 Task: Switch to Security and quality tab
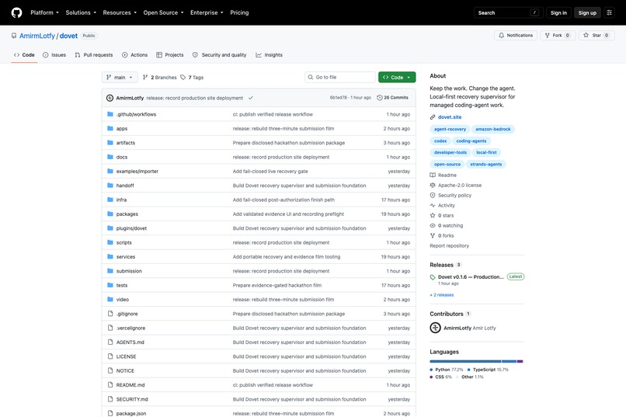click(219, 55)
